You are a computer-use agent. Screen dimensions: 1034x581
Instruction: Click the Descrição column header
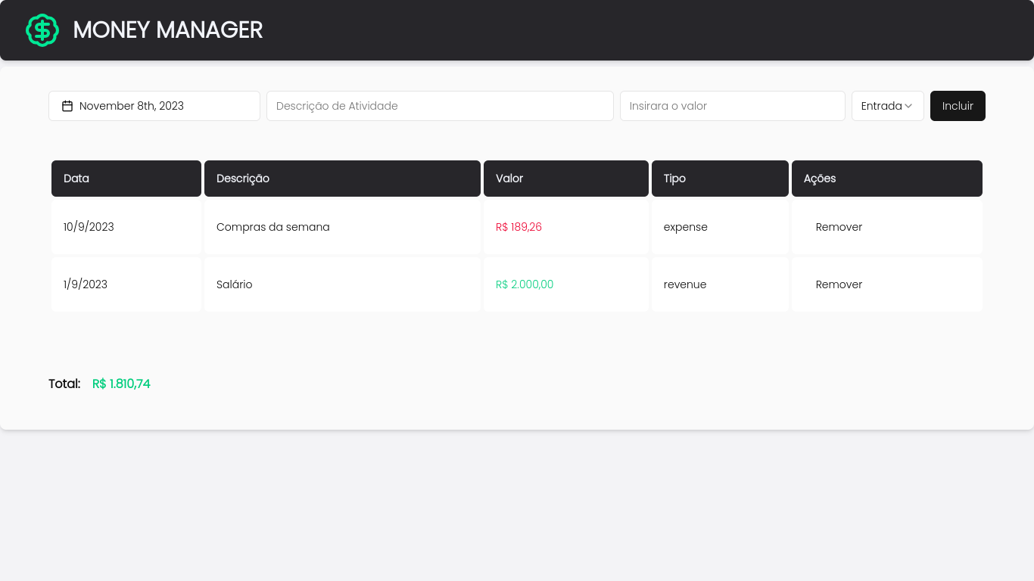(342, 179)
